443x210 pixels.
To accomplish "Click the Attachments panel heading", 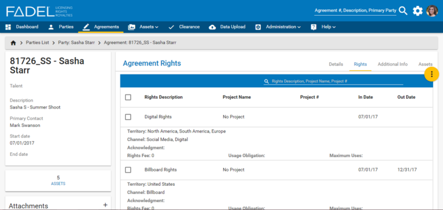I will [28, 206].
